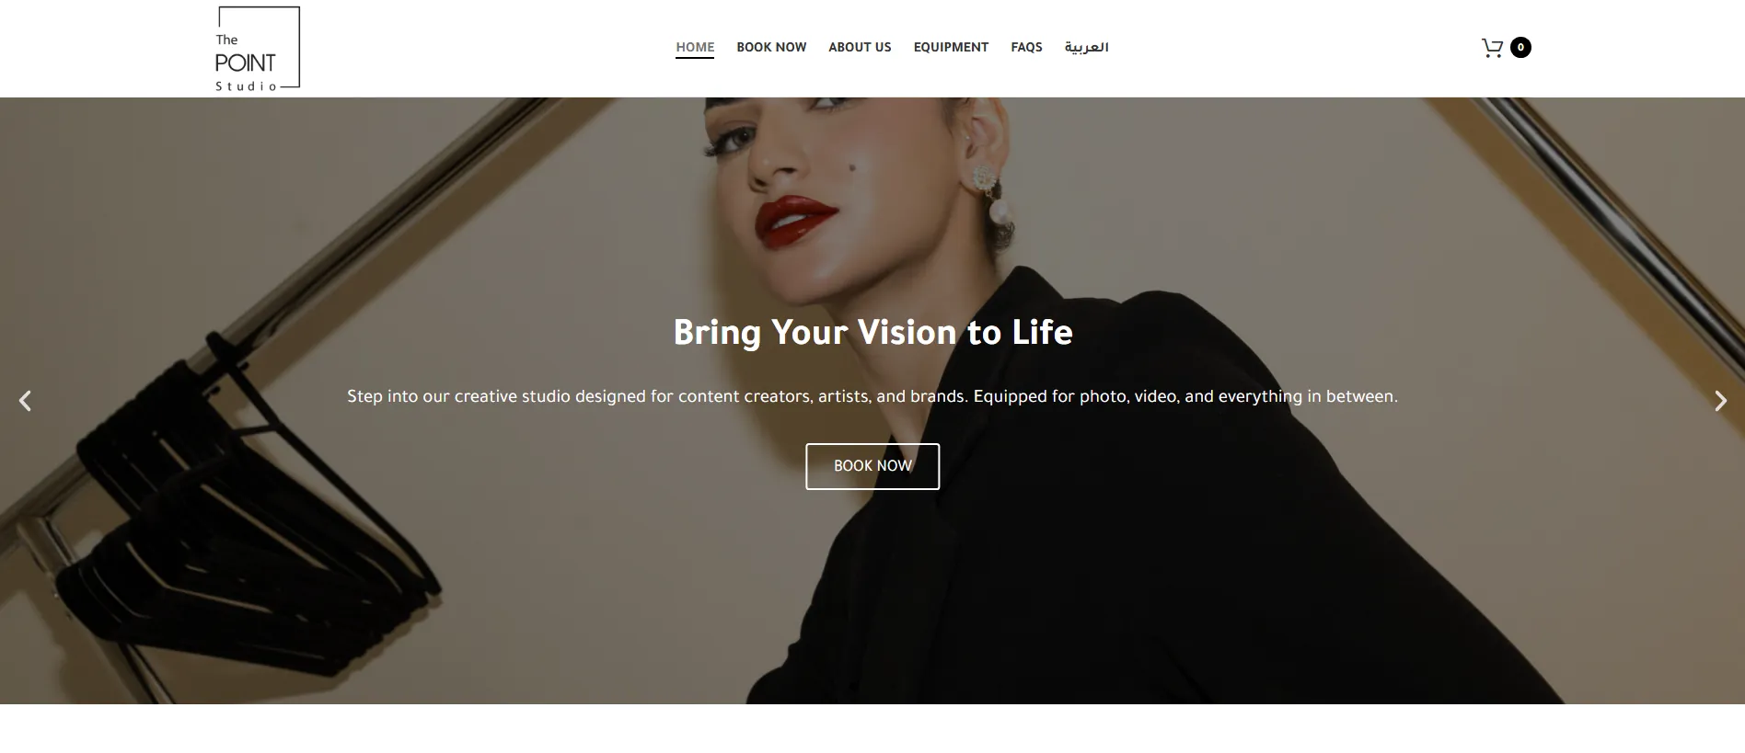Click the red lips in the hero photo

795,221
